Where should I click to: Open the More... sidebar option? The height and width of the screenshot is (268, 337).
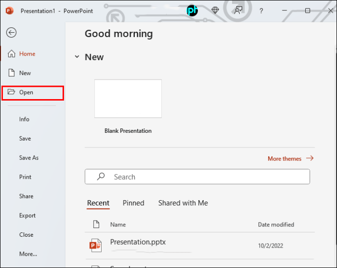(x=28, y=254)
